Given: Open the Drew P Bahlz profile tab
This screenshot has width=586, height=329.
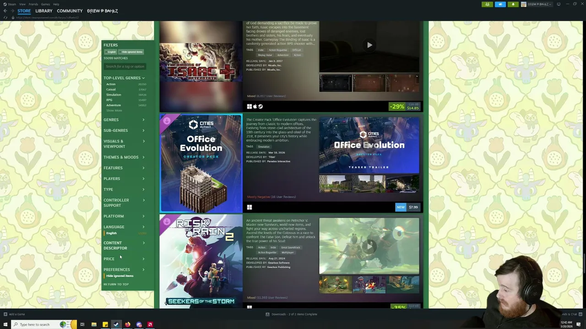Looking at the screenshot, I should (103, 11).
